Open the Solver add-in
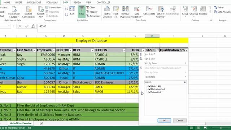Viewport: 231px width, 130px height. coord(219,7)
